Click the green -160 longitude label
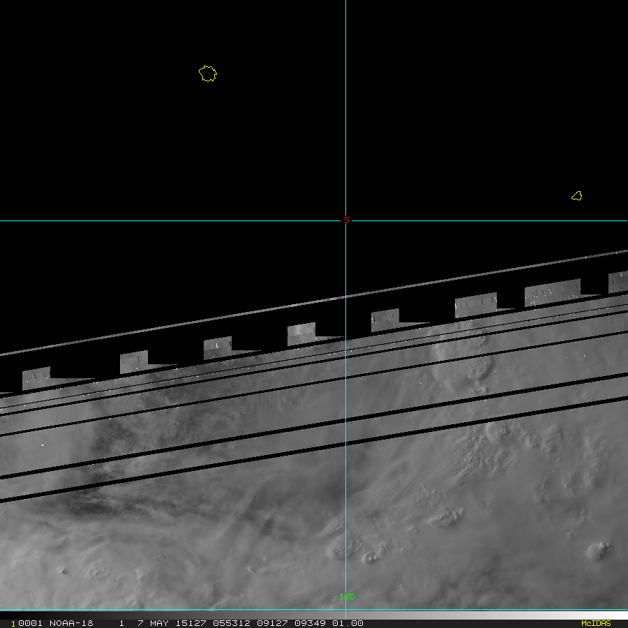 343,597
